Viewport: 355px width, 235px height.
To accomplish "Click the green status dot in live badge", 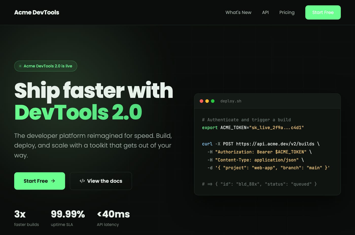I will click(x=20, y=66).
